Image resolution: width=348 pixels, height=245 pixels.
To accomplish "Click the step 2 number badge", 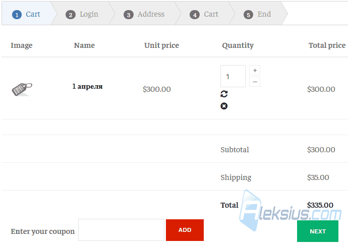I will point(71,15).
